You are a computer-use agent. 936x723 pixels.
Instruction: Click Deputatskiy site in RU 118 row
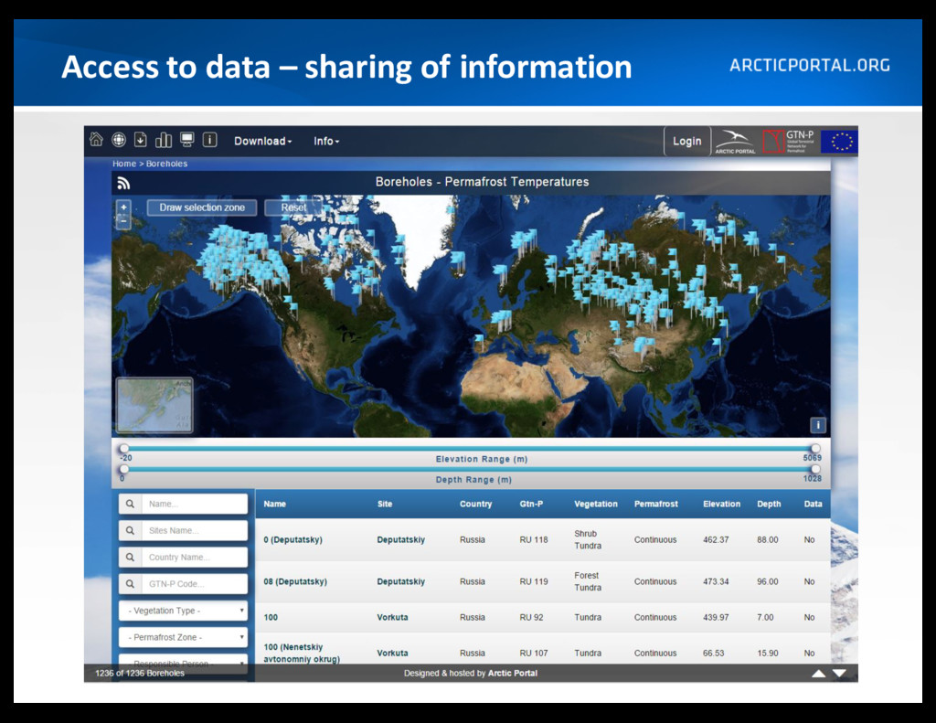[400, 539]
